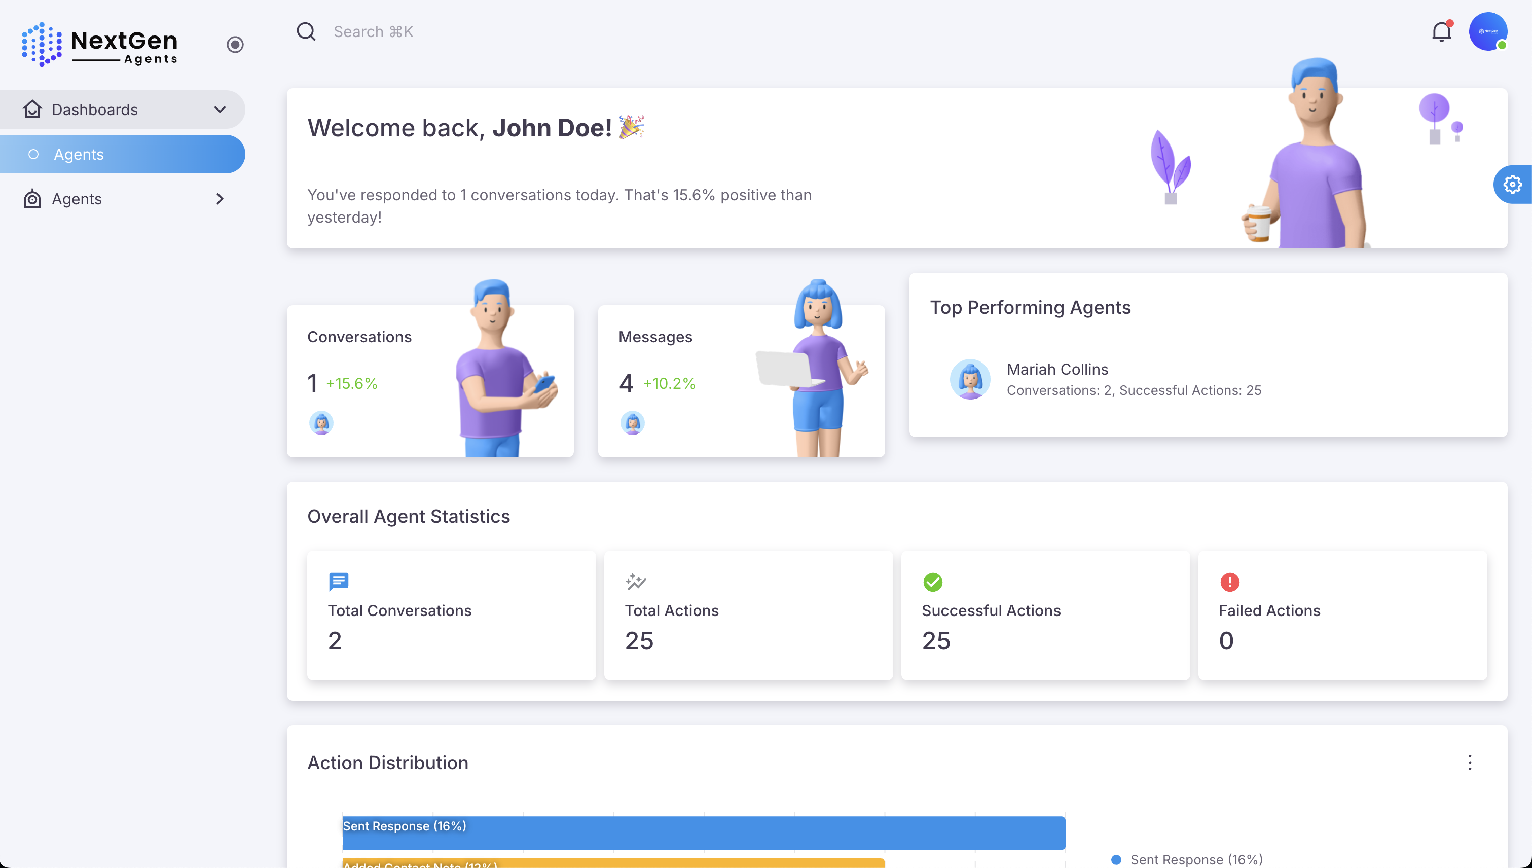Click the NextGen Agents logo
The width and height of the screenshot is (1532, 868).
click(100, 45)
